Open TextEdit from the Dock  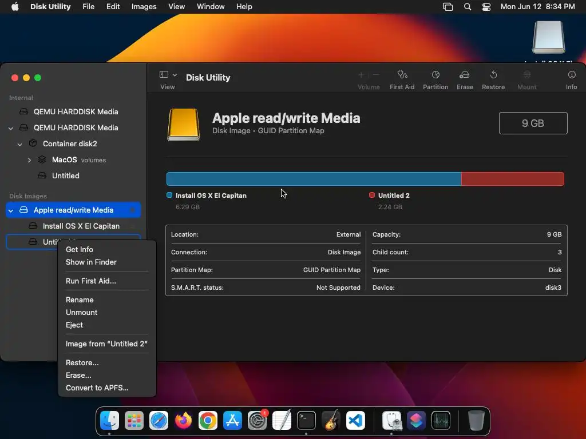[282, 421]
